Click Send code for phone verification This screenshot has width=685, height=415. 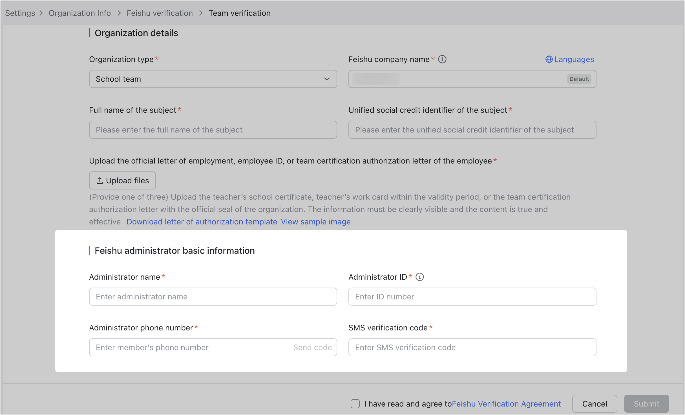(312, 347)
